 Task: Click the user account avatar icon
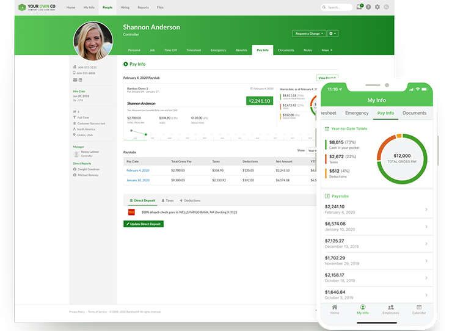pyautogui.click(x=387, y=7)
